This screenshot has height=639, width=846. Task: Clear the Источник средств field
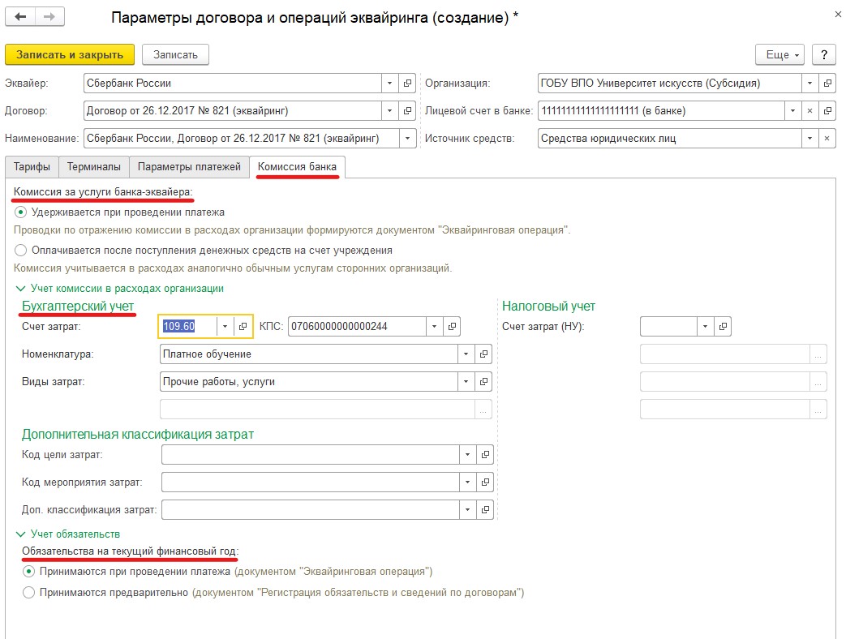pyautogui.click(x=827, y=138)
